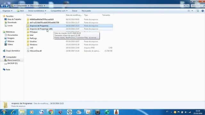Select Grupo doméstico in navigation pane

point(13,51)
